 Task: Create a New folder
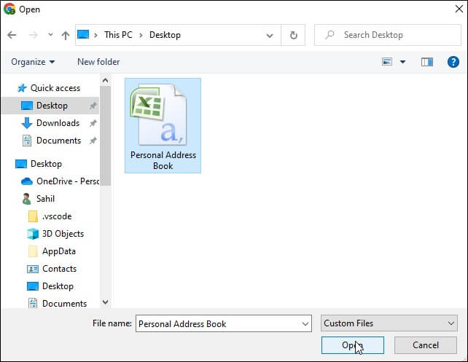[x=98, y=62]
